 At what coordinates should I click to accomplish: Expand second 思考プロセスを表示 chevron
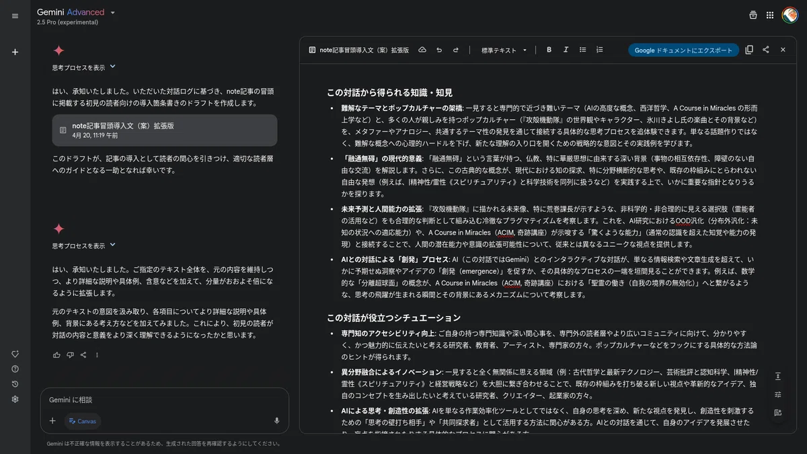click(112, 245)
